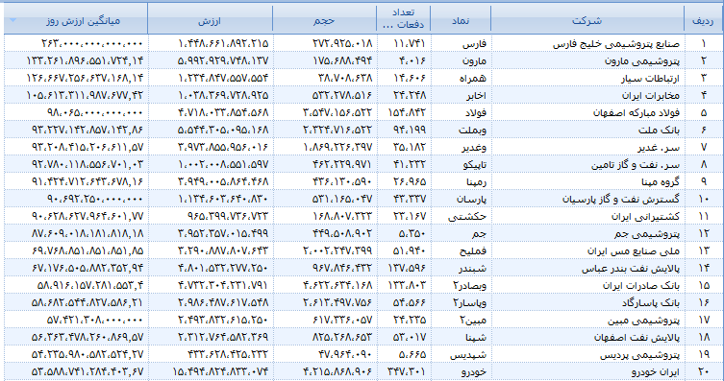Select company کشتیرانی ایران
Image resolution: width=724 pixels, height=381 pixels.
(x=646, y=216)
